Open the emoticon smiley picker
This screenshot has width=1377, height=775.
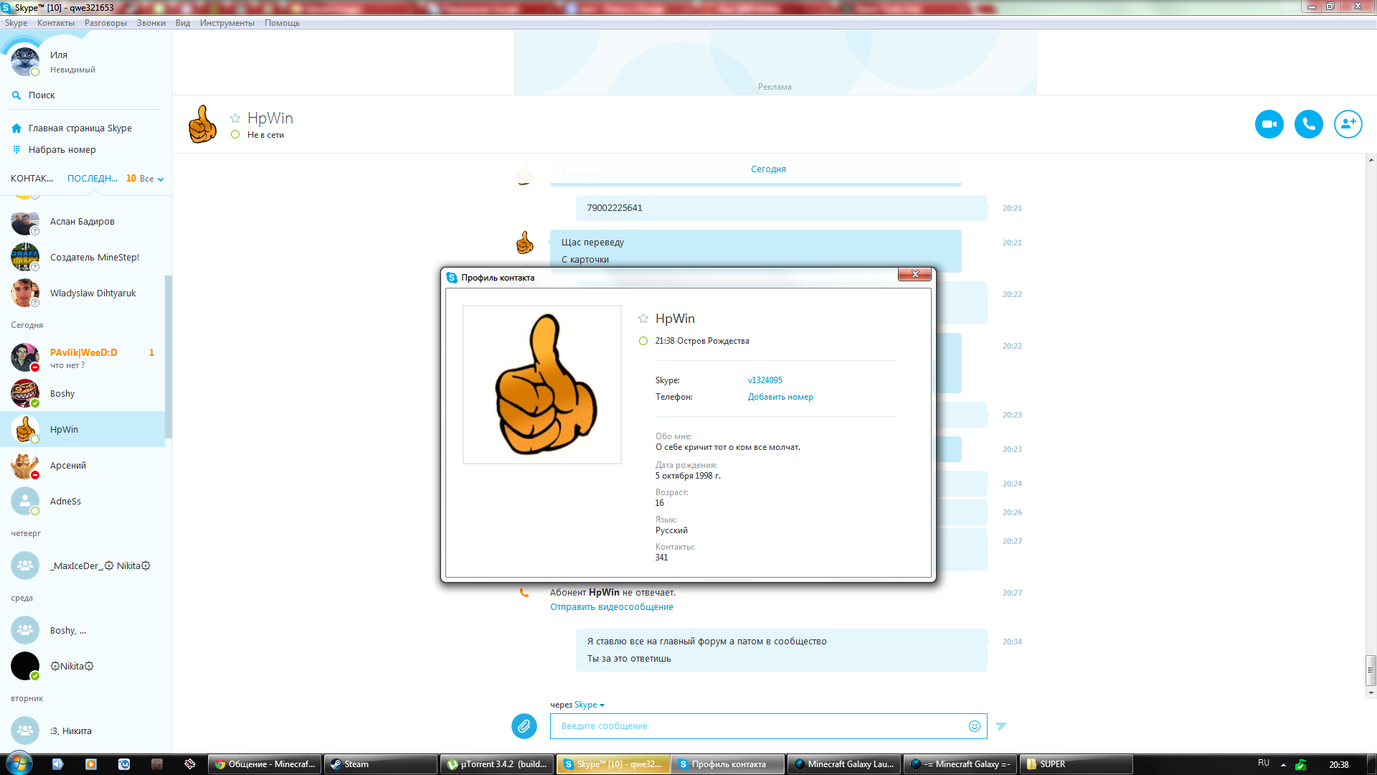(x=974, y=726)
